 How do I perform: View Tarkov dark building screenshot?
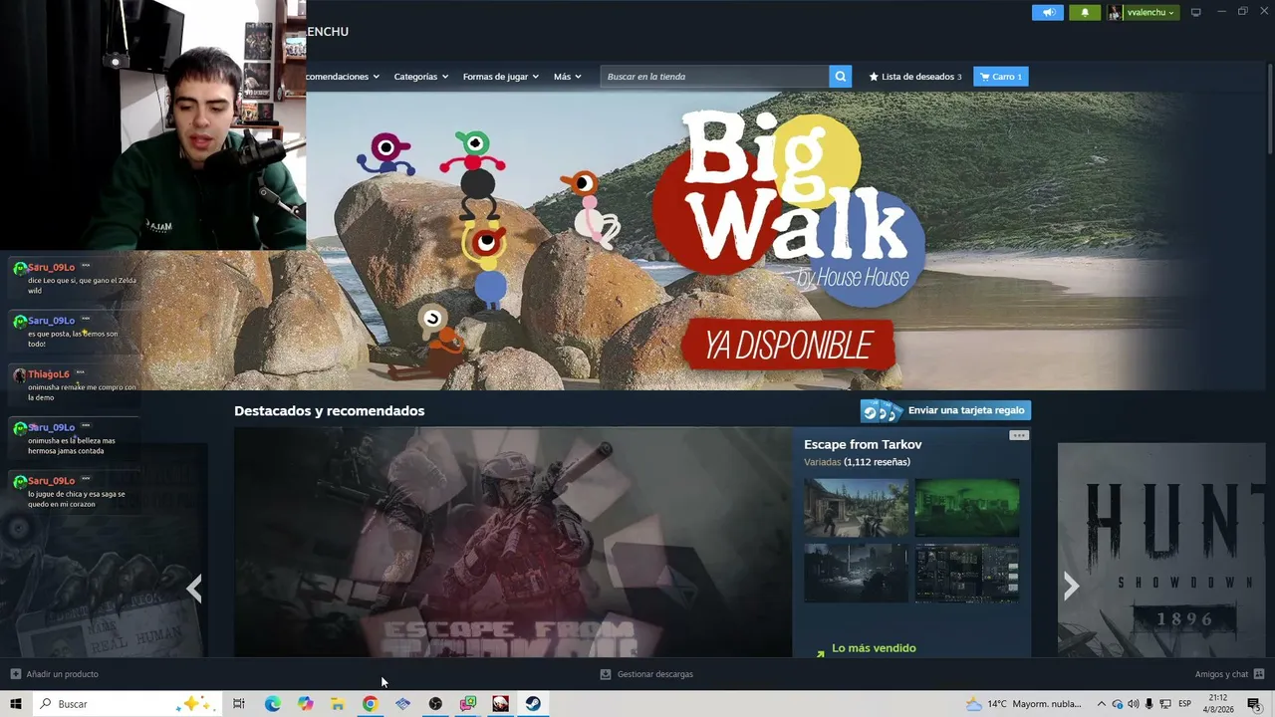point(857,573)
